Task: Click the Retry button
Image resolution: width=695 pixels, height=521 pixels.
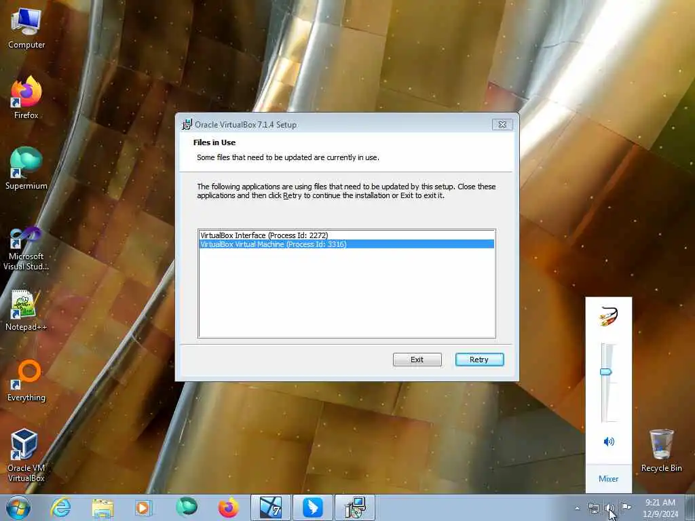Action: tap(479, 360)
